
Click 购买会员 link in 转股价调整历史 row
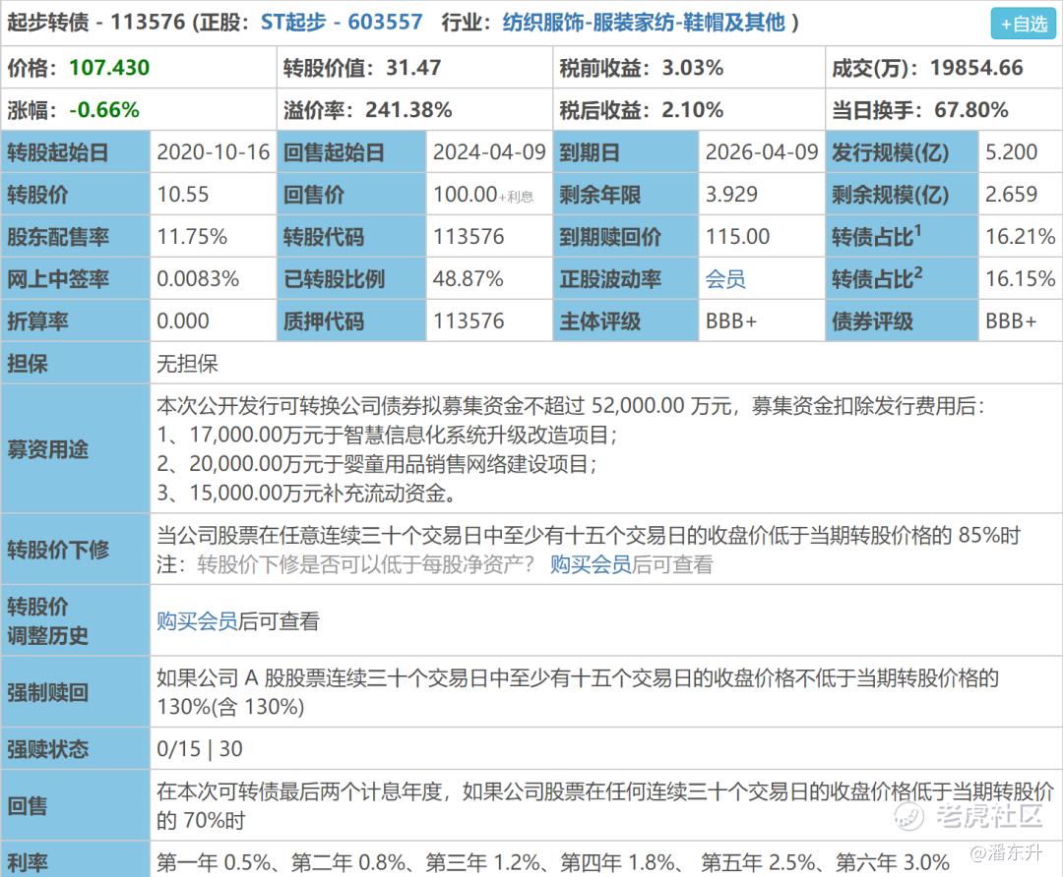[197, 621]
